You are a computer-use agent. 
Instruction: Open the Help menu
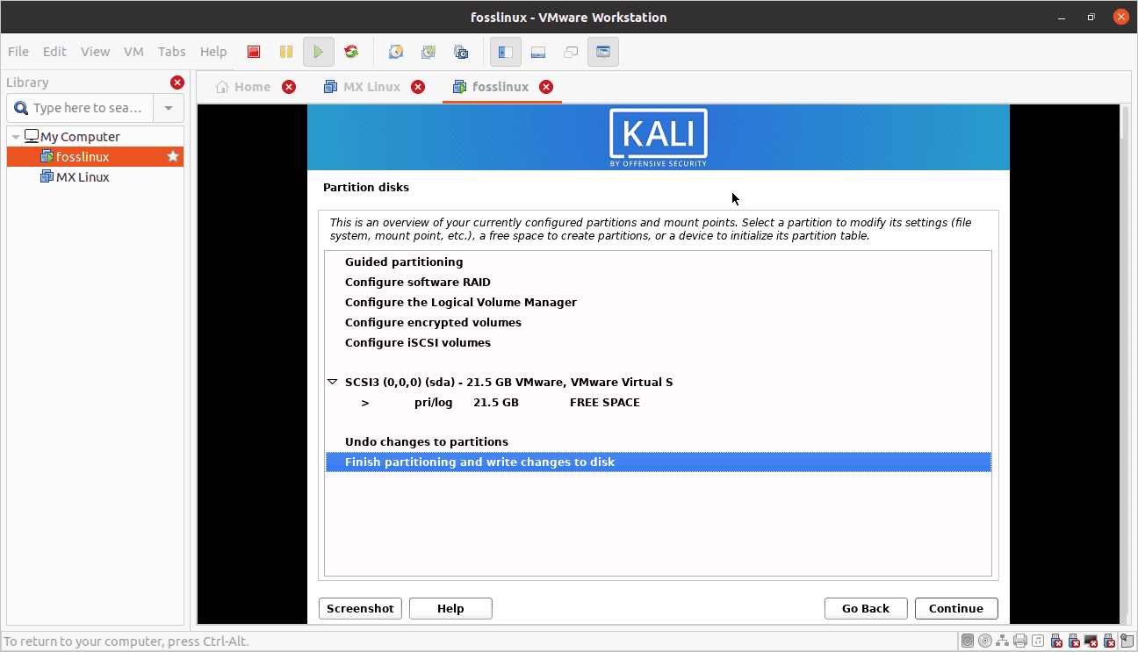coord(213,52)
